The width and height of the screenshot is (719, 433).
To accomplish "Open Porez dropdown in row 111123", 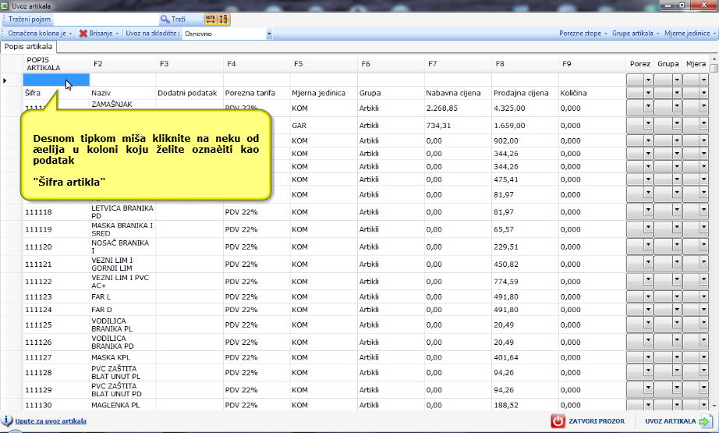I will tap(648, 296).
